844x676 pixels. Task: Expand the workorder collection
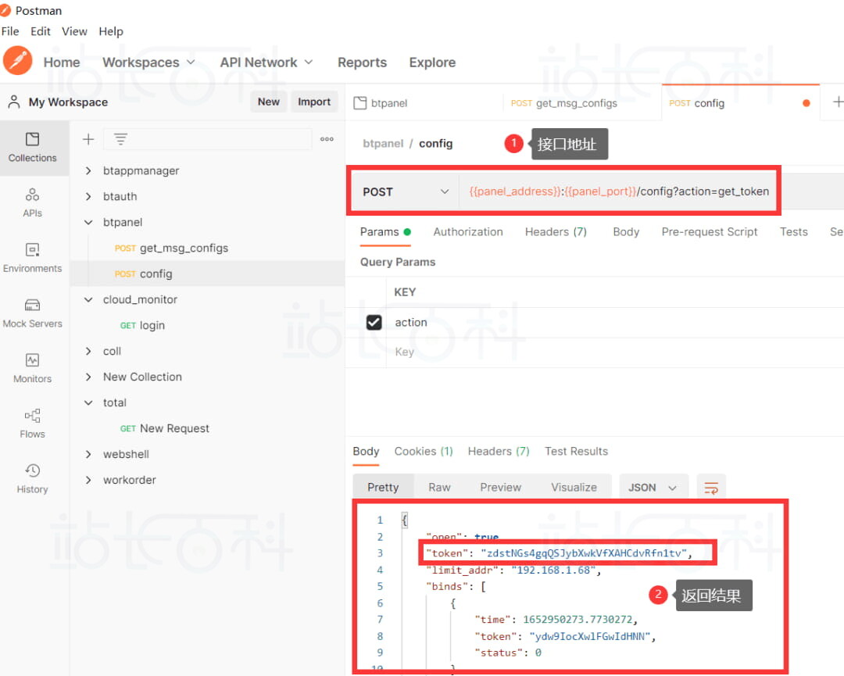point(88,480)
